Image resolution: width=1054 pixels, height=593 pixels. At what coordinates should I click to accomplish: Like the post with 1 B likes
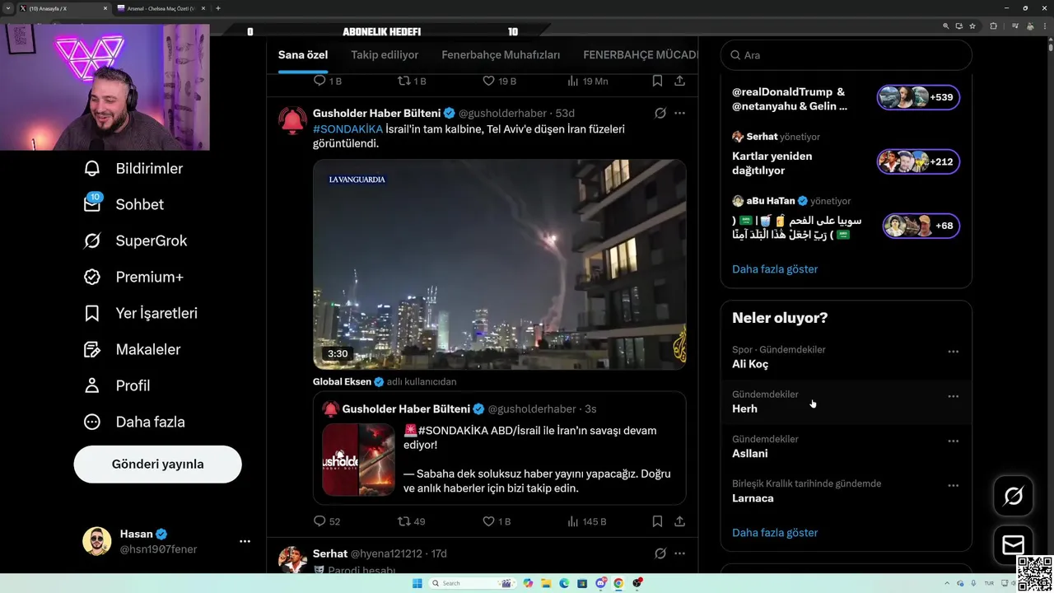point(488,521)
